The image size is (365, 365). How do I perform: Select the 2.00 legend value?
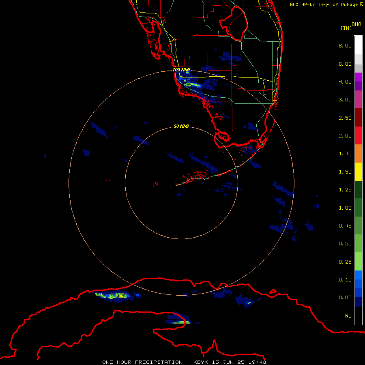345,136
